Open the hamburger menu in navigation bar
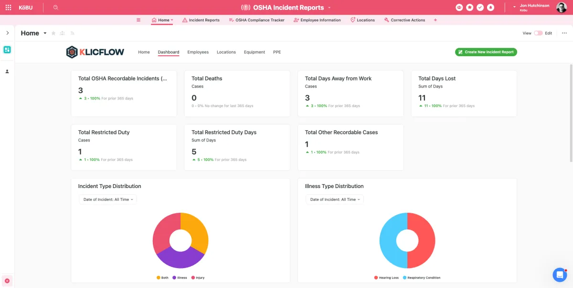The image size is (573, 288). (x=138, y=20)
